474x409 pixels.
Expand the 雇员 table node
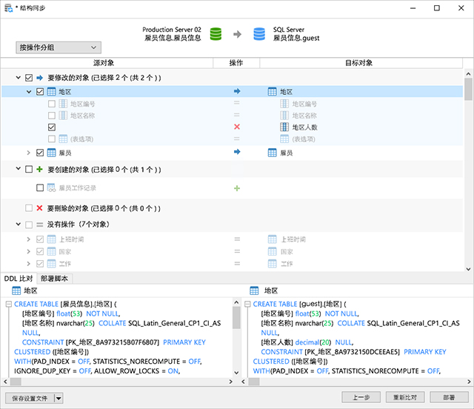click(x=28, y=153)
